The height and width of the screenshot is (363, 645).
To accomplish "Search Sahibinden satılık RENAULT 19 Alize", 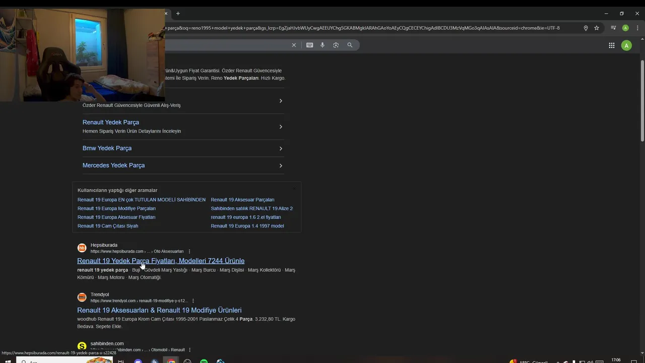I will pos(252,208).
